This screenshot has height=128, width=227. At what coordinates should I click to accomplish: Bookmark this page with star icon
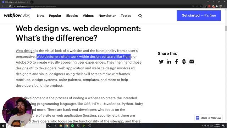pyautogui.click(x=201, y=6)
